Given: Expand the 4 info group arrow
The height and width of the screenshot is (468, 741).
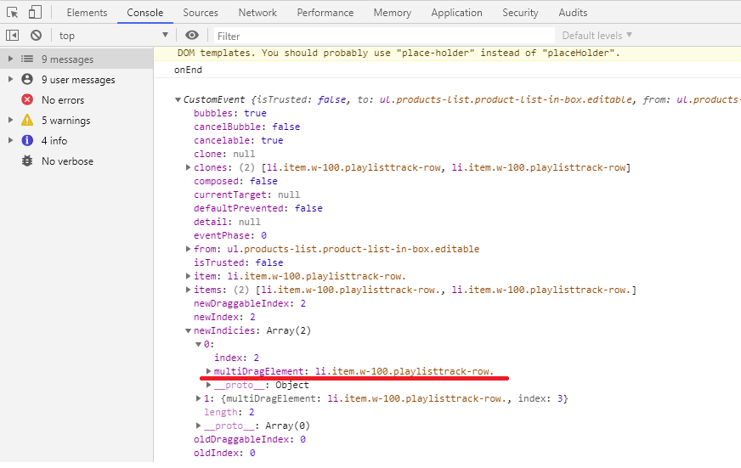Looking at the screenshot, I should coord(10,140).
